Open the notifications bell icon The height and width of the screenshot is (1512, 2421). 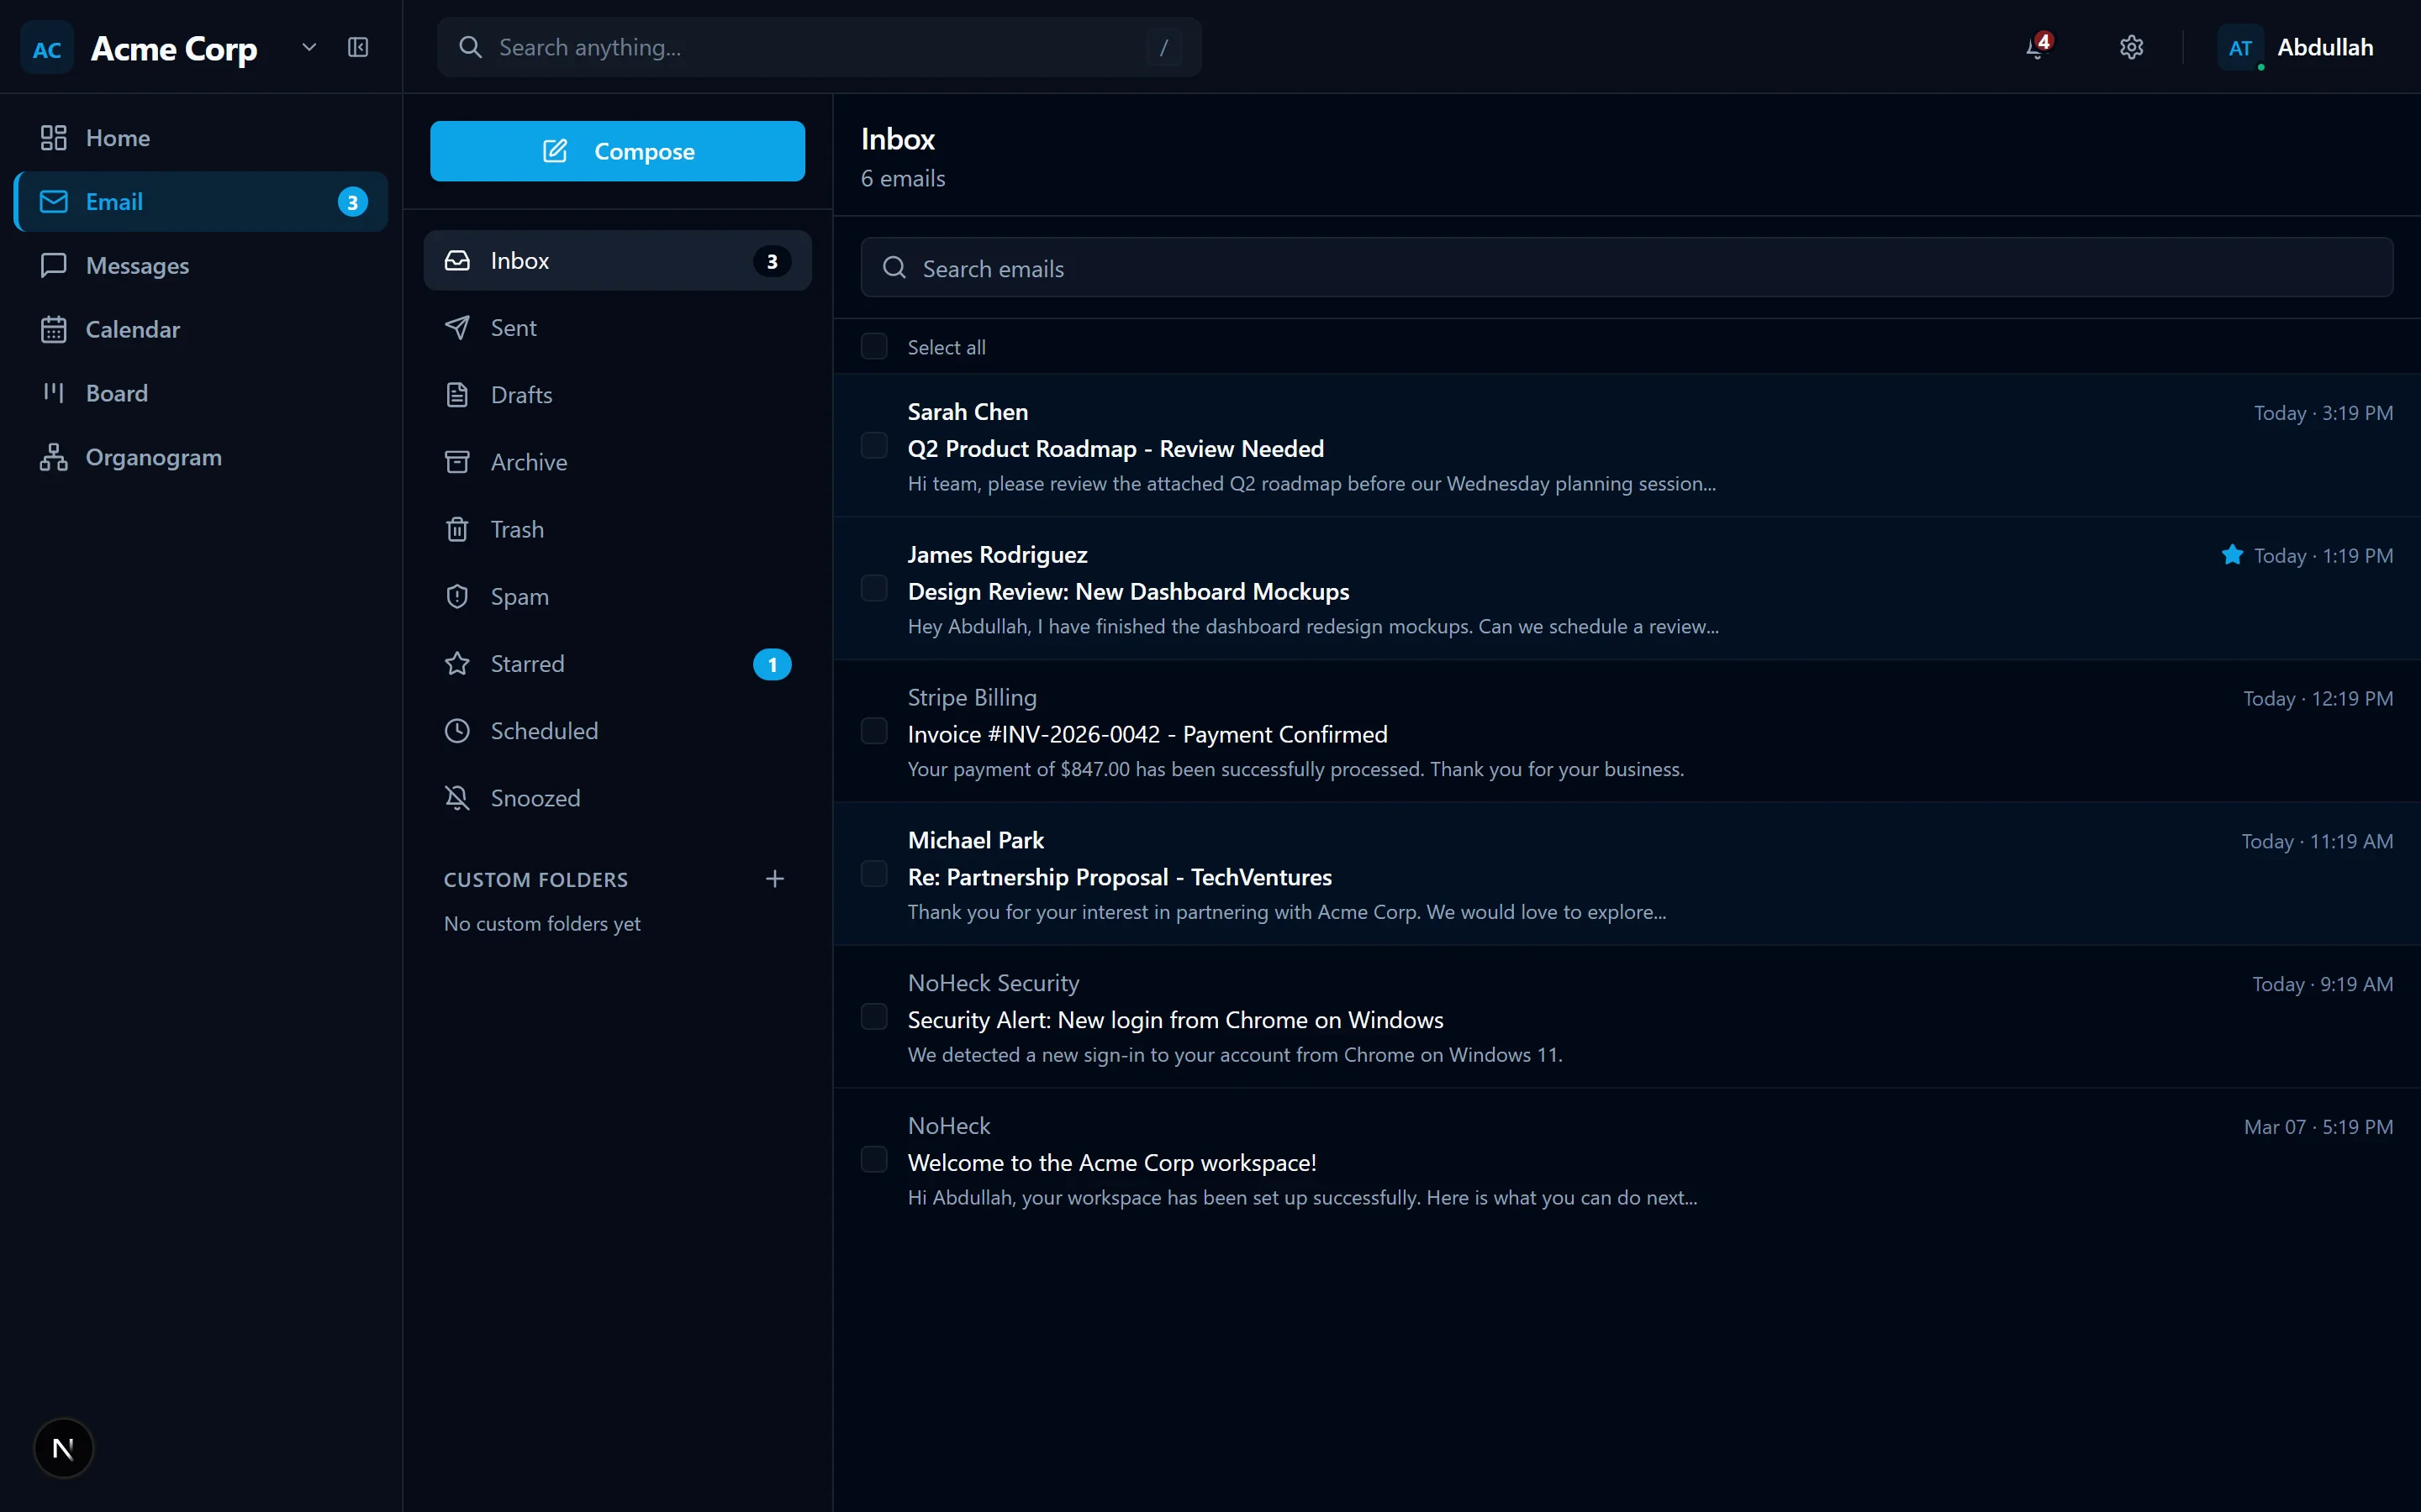[2036, 47]
